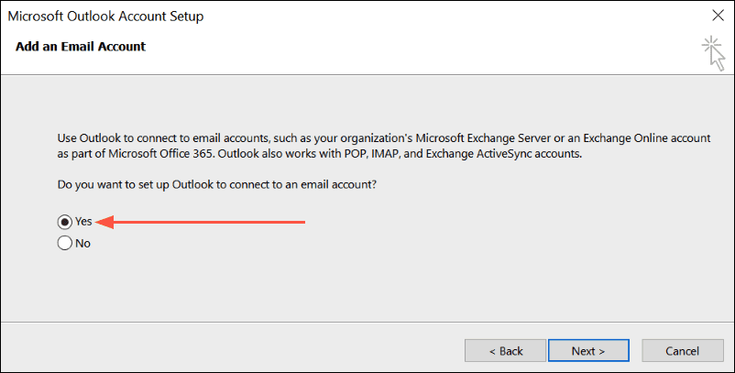The image size is (735, 373).
Task: Click the paragraph starting 'Use Outlook to connect'
Action: click(x=384, y=146)
